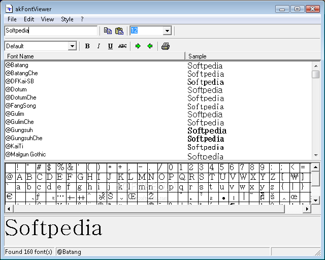
Task: Click character map horizontal scroll right arrow
Action: 307,209
